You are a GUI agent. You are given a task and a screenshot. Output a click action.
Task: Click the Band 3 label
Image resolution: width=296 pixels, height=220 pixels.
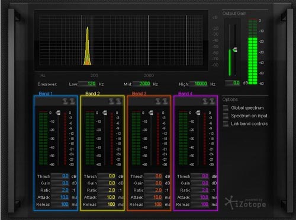pyautogui.click(x=139, y=94)
